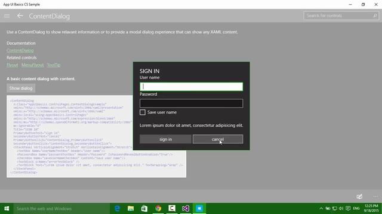Viewport: 382px width, 214px height.
Task: Check the battery status tray icon
Action: coord(328,209)
